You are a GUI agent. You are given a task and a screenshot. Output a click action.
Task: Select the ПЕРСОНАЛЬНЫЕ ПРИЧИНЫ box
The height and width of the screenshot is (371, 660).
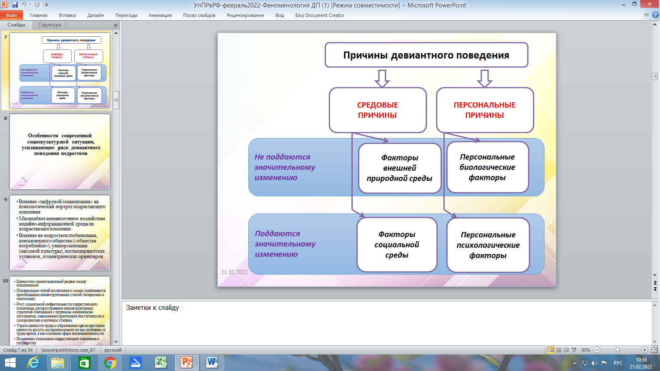[485, 110]
